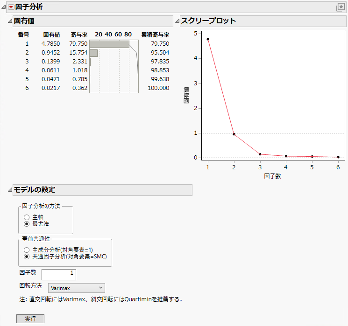Click the 因子数 x-axis label of scree plot
The height and width of the screenshot is (326, 348).
(272, 176)
